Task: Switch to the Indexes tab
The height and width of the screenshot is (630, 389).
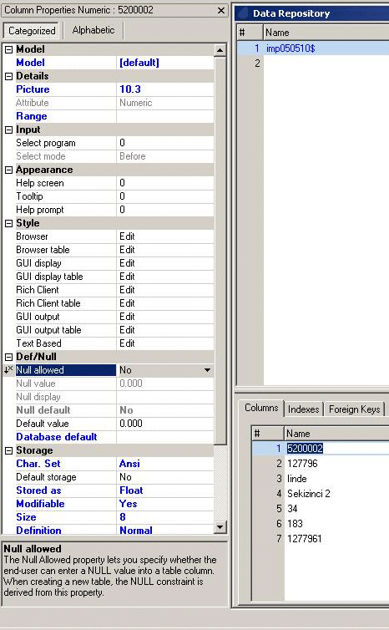Action: 304,409
